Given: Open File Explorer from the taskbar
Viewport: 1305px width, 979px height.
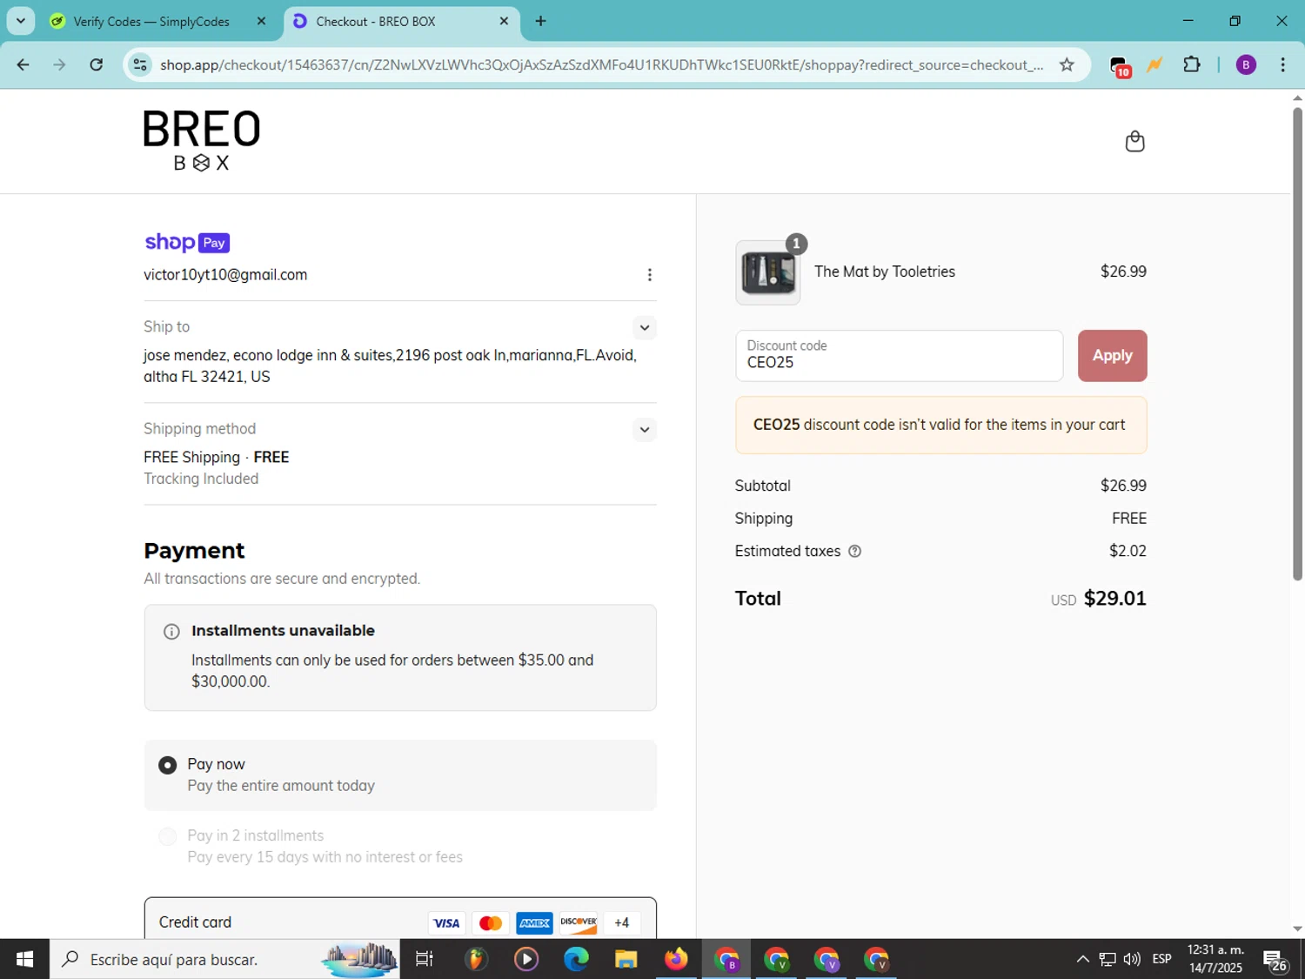Looking at the screenshot, I should (626, 959).
